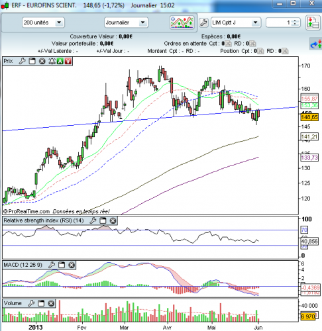Maximize the MACD panel window icon
322x331 pixels.
click(62, 265)
